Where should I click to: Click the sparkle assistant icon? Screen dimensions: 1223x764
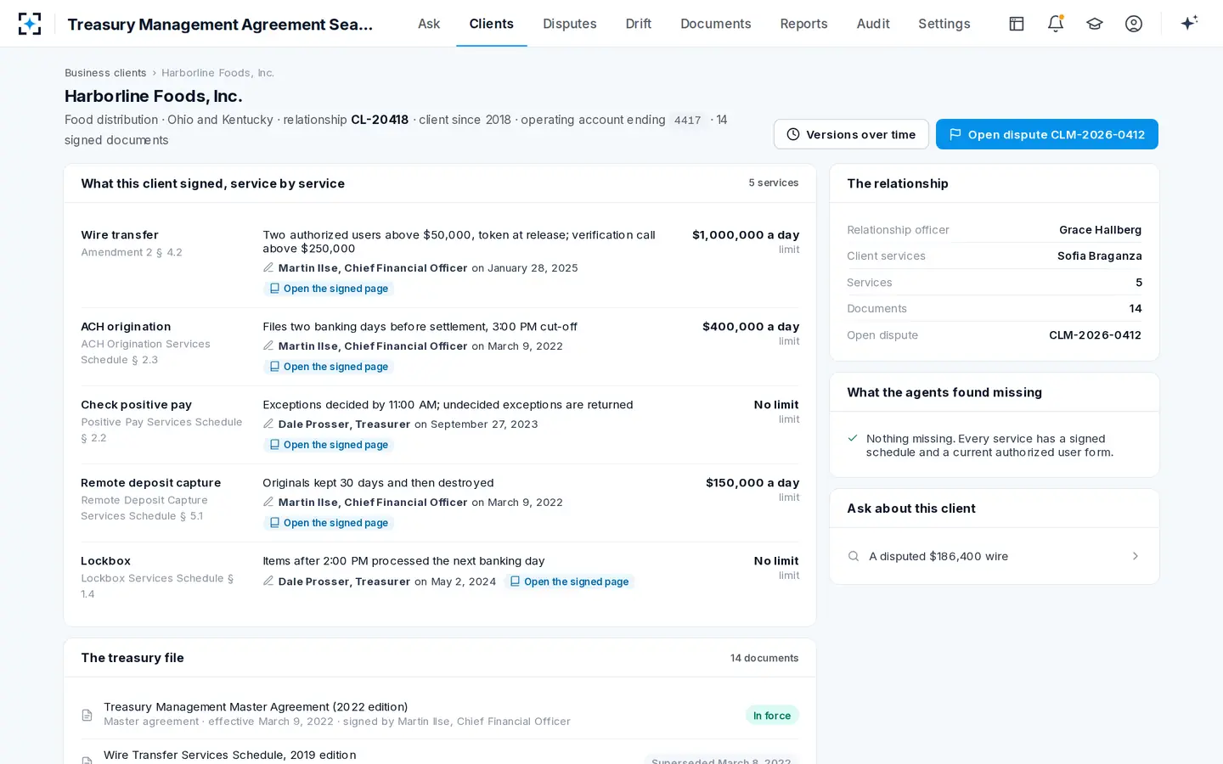coord(1189,23)
